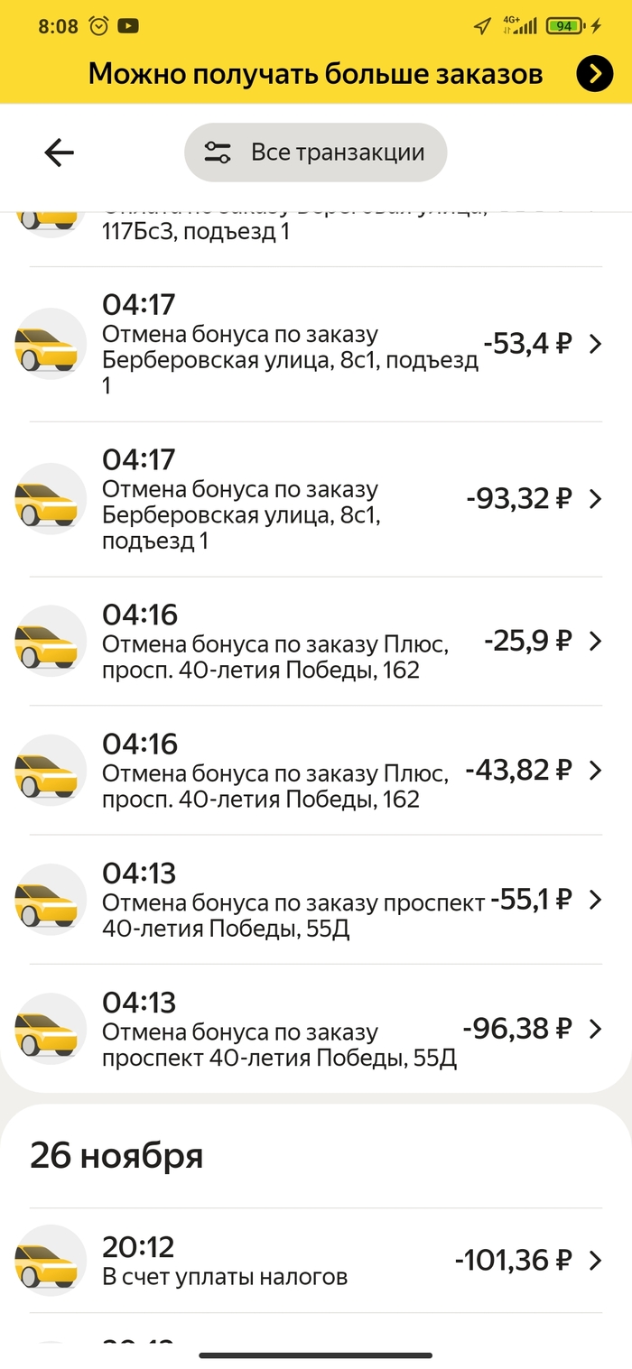Tap taxi icon for -96,38 ₽ transaction
632x1369 pixels.
(x=51, y=1029)
